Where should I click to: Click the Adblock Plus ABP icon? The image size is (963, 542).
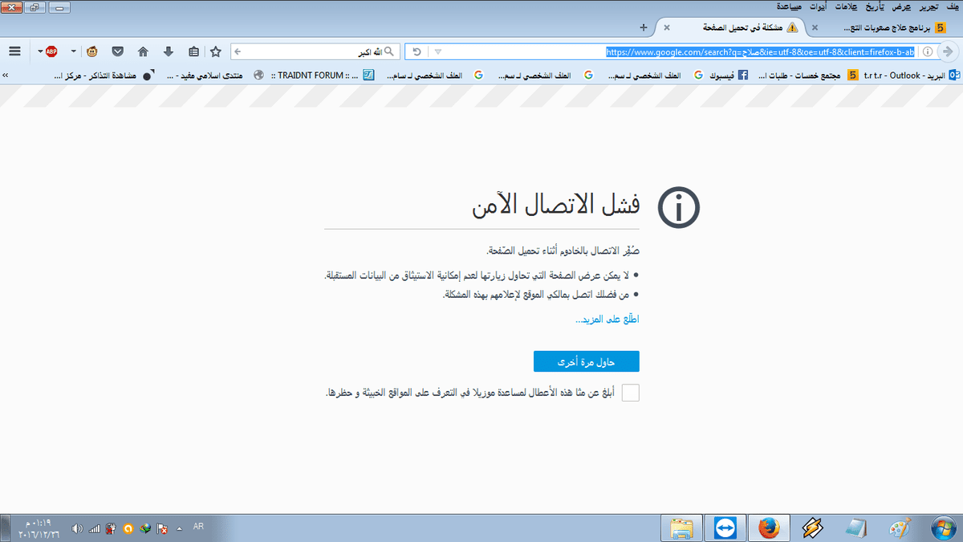[51, 51]
